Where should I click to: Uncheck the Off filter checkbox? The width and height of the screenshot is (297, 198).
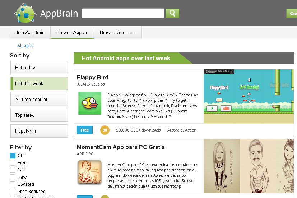pos(13,156)
